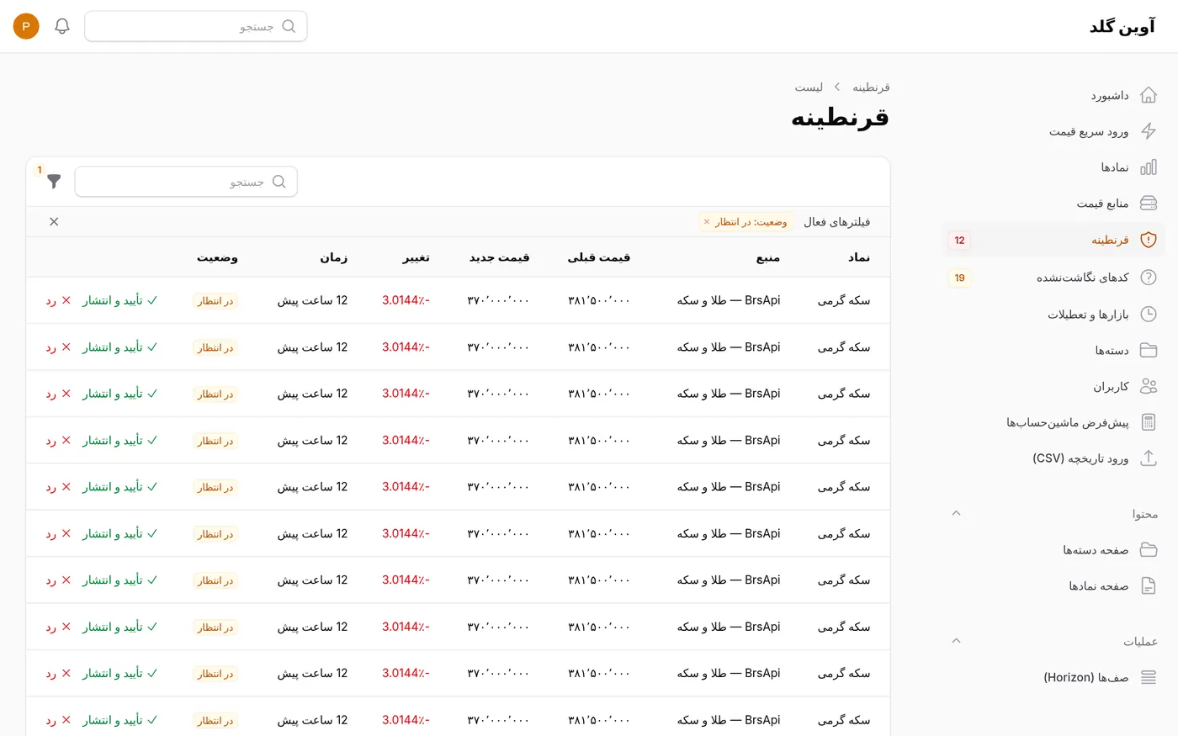Screen dimensions: 1178x736
Task: Open صف‌ها (Horizon) queue icon
Action: point(1148,677)
